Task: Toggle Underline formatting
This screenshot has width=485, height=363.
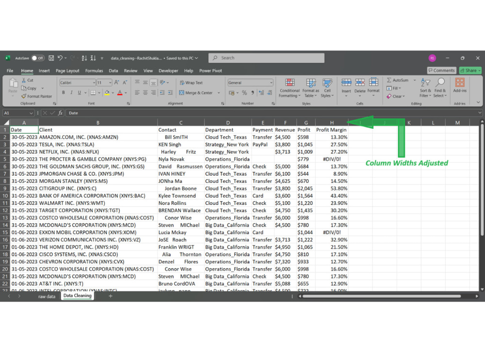Action: coord(80,92)
